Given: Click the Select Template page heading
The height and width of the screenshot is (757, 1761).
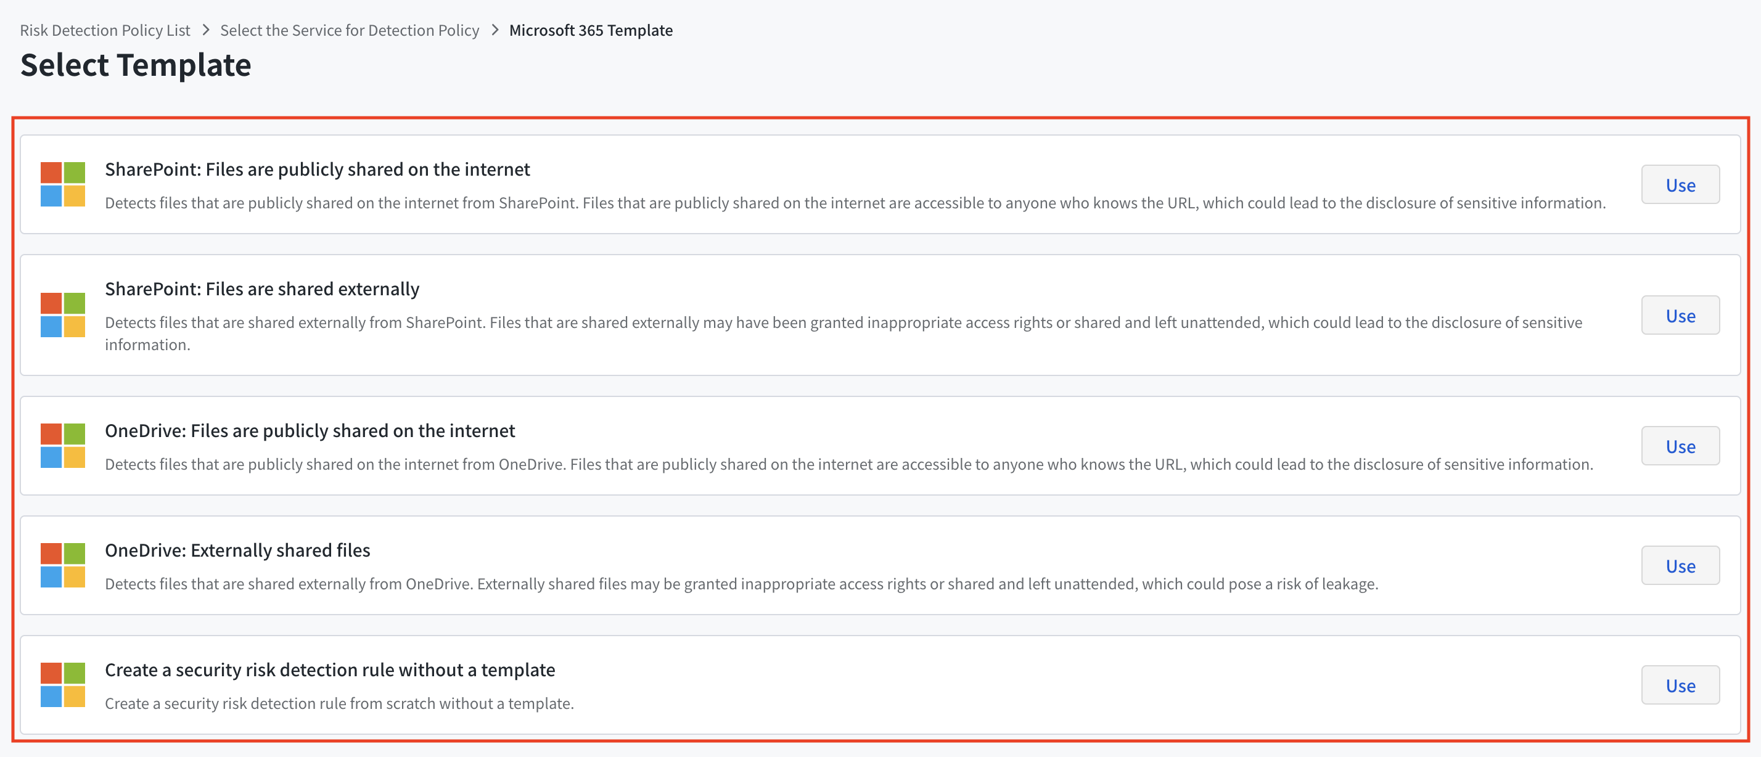Looking at the screenshot, I should (136, 65).
